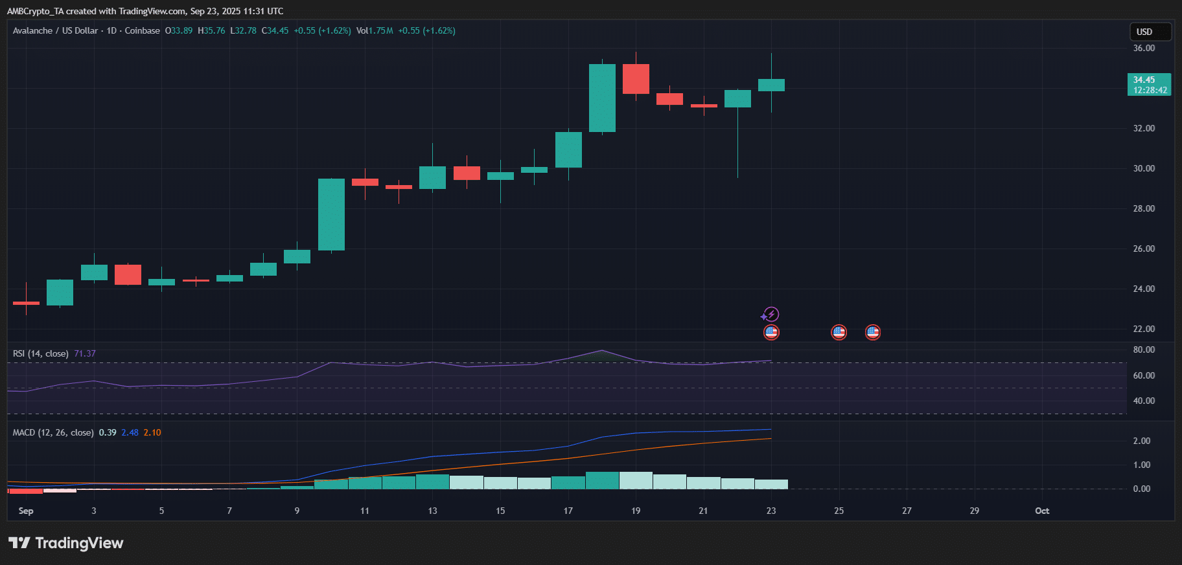Open US flag event at Sep 25
Screen dimensions: 1182x565
click(x=839, y=333)
